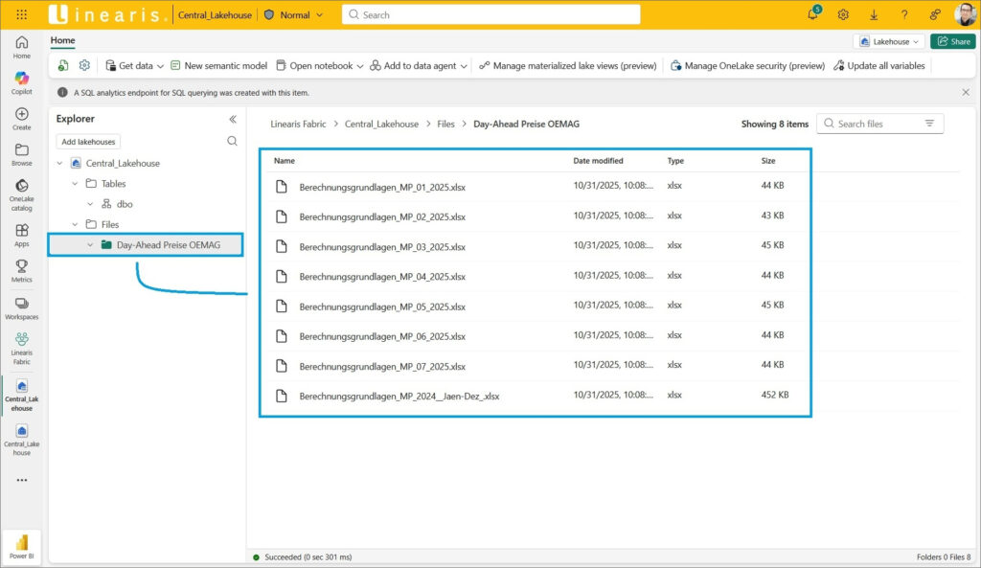Open notifications bell icon

[812, 14]
